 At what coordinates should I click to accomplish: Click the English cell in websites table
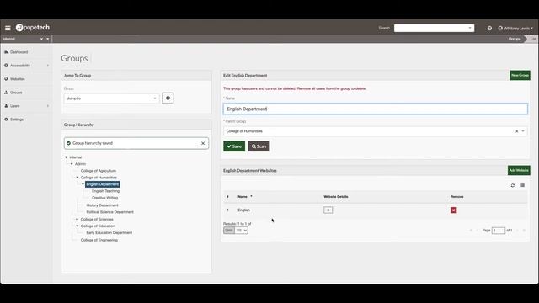click(243, 210)
